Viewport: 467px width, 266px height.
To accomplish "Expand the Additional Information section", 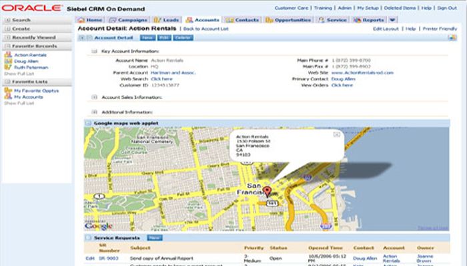I will pos(95,112).
